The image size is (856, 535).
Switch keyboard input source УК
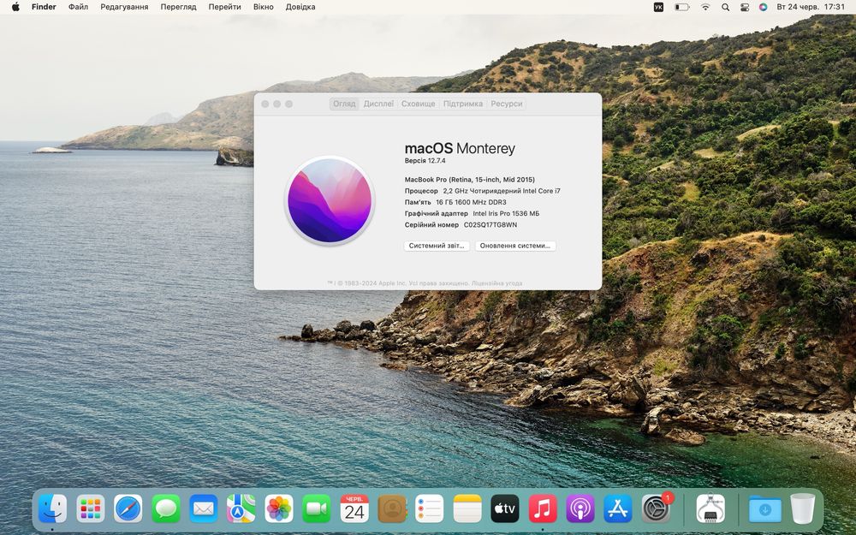658,7
